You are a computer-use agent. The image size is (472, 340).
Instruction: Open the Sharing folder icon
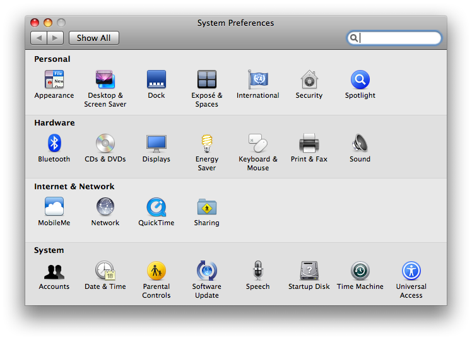[x=207, y=208]
